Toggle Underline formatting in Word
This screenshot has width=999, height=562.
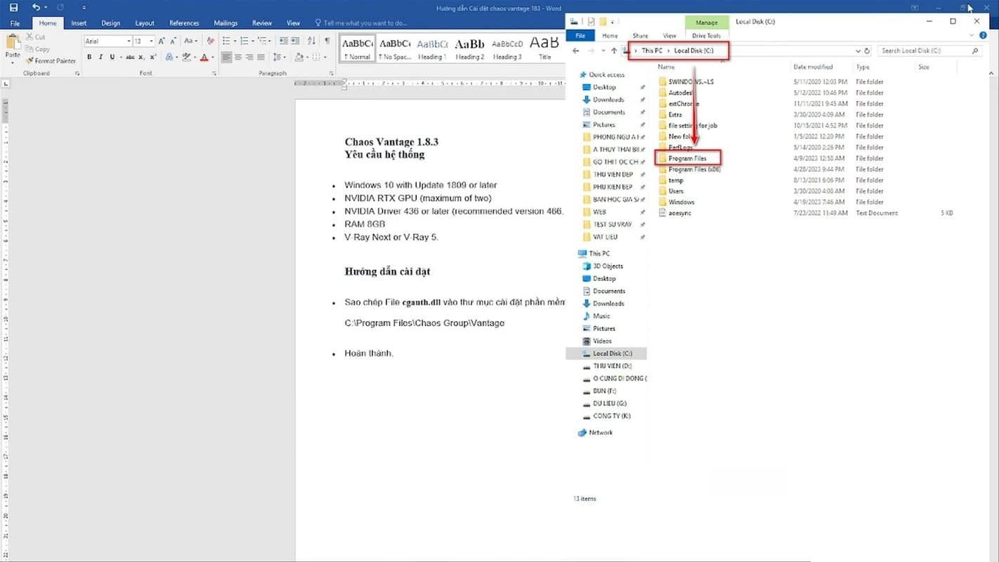point(112,57)
